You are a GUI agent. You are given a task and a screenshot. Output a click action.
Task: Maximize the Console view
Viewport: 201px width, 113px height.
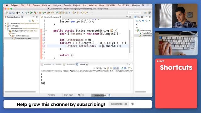pyautogui.click(x=130, y=64)
